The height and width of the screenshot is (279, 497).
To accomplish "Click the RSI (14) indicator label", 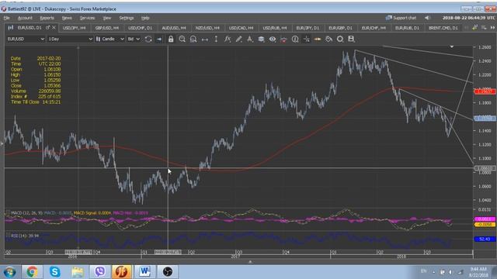I will pos(25,236).
